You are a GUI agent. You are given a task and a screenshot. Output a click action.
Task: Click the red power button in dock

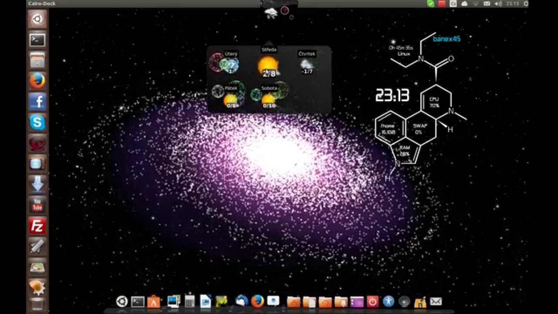click(372, 301)
